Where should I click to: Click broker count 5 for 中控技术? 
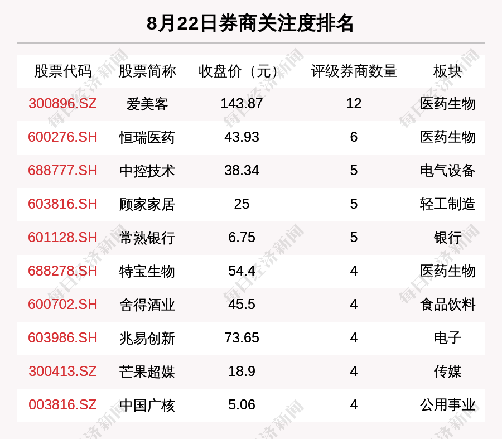tap(354, 171)
